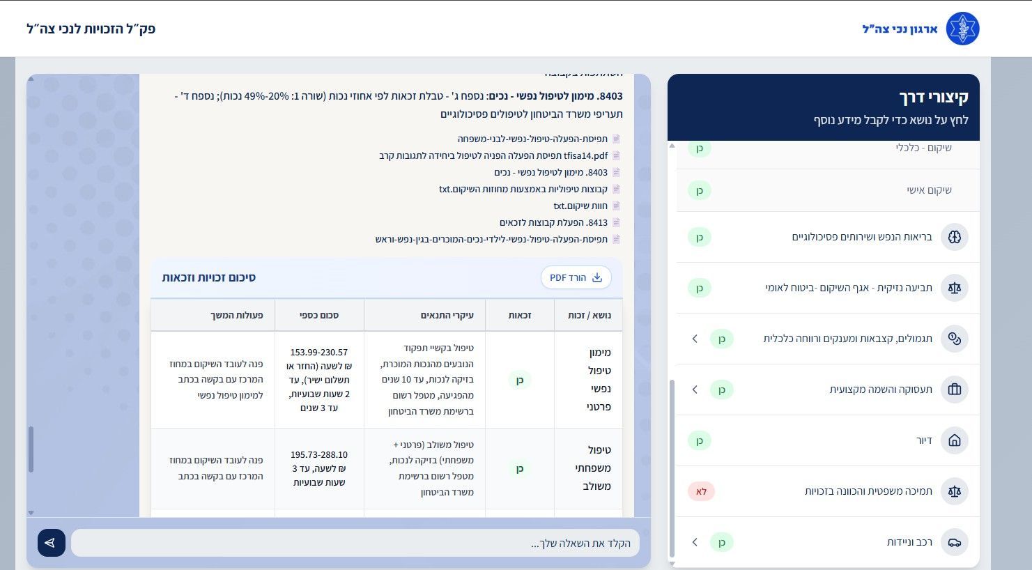Click the chat scrollbar down arrow

click(x=31, y=513)
